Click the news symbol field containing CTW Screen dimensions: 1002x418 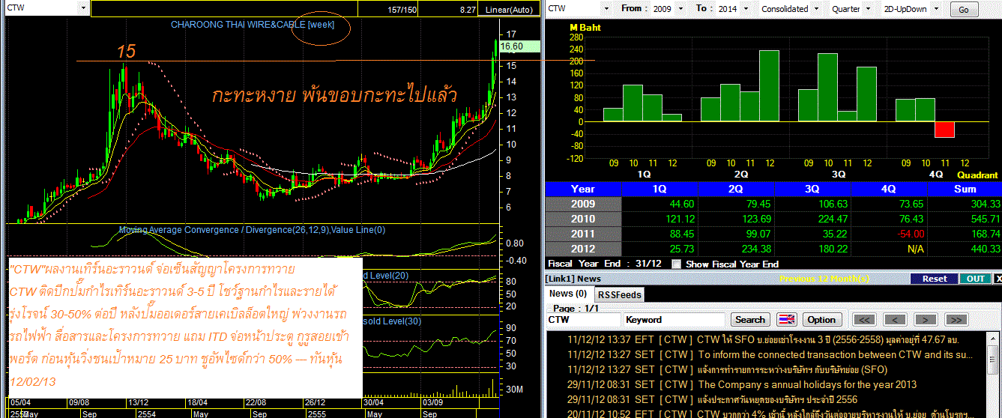coord(584,320)
